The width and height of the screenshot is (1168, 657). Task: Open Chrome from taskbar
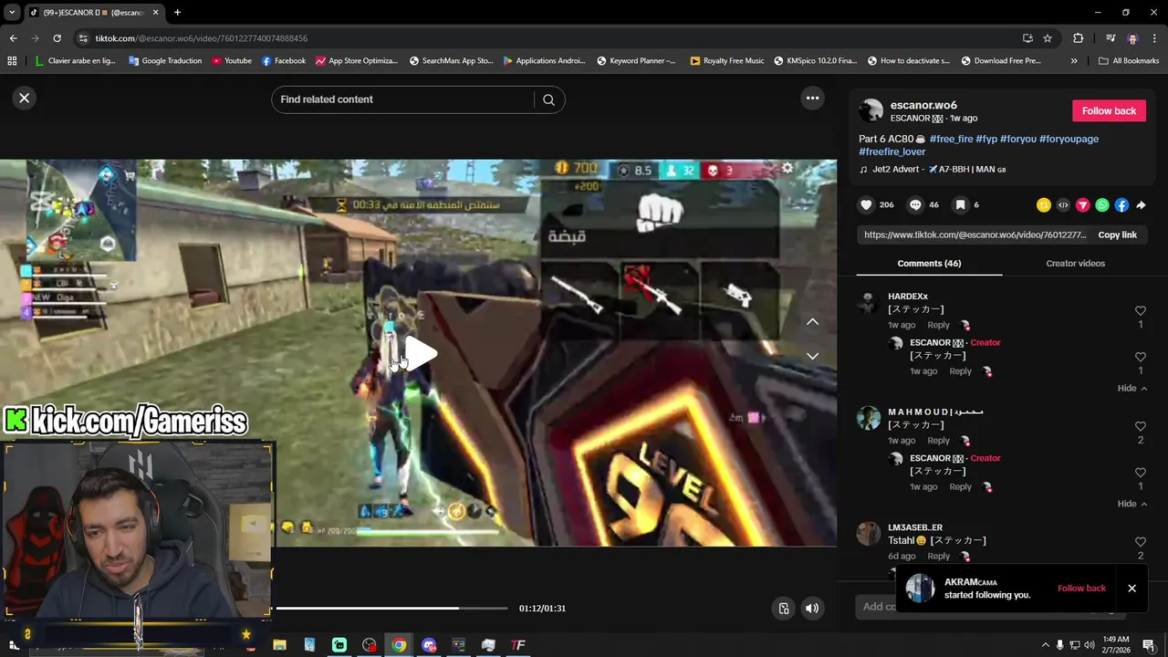[399, 645]
